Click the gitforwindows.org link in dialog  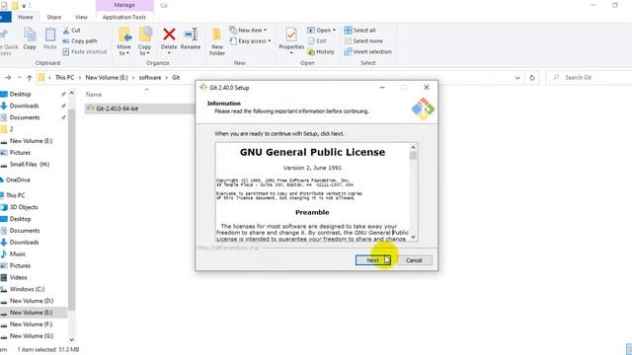(228, 248)
